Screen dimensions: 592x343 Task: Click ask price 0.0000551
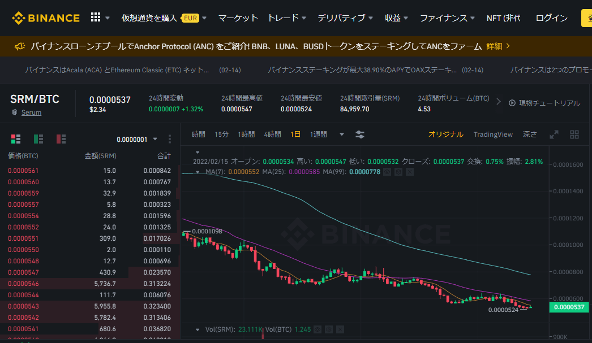coord(23,238)
